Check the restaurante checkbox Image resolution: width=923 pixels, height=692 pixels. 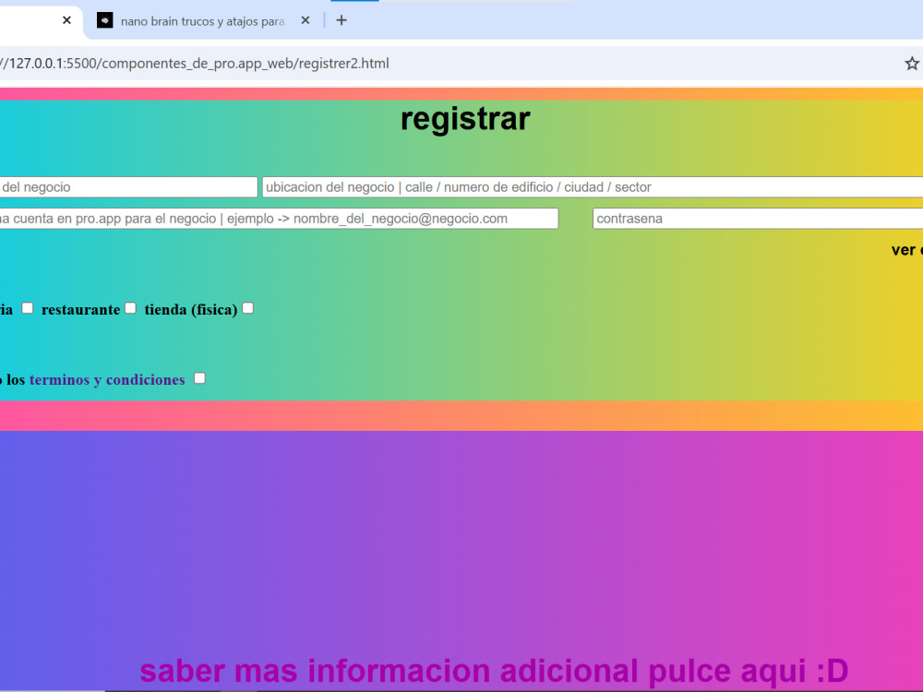click(131, 308)
